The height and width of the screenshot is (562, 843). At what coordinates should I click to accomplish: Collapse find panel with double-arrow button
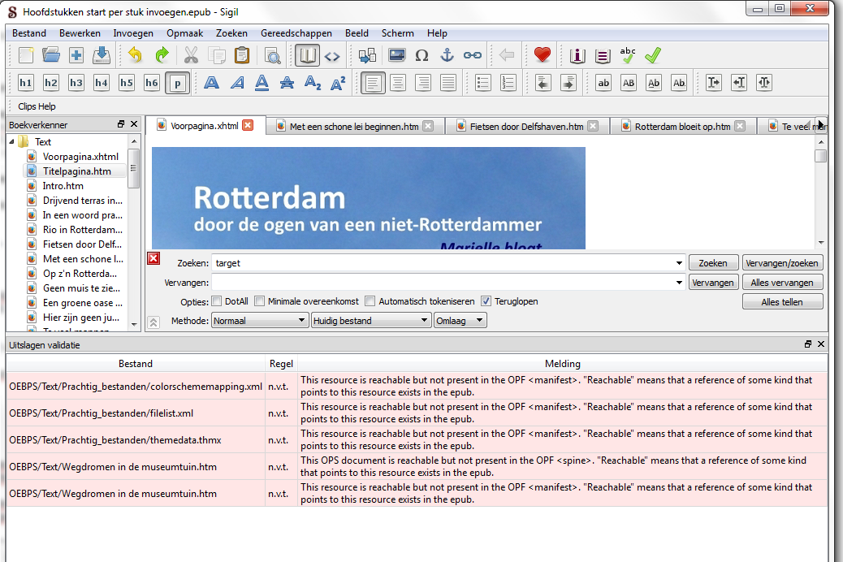point(153,322)
